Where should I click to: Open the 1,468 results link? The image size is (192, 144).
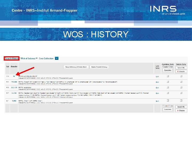[x=14, y=101]
